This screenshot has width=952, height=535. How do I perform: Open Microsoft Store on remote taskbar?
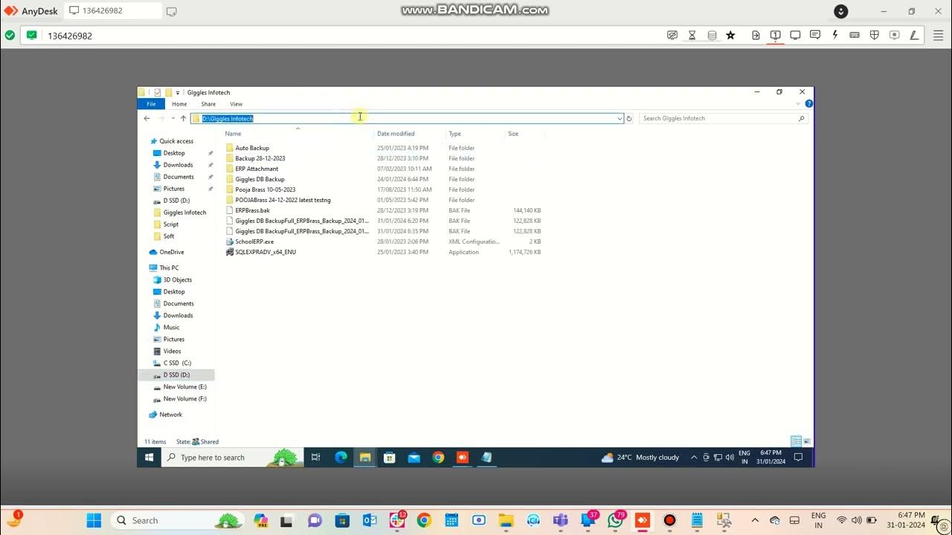[389, 457]
